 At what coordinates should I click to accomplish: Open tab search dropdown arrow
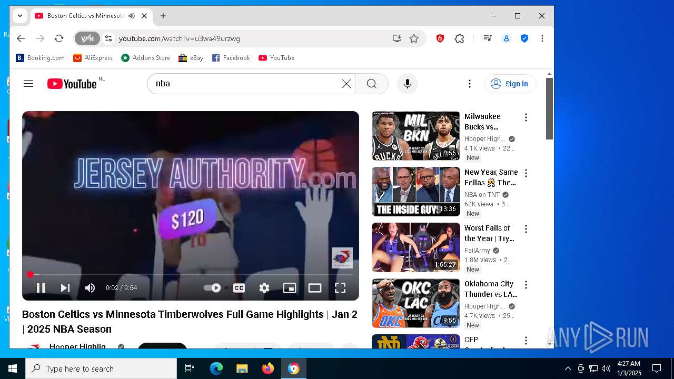coord(20,16)
